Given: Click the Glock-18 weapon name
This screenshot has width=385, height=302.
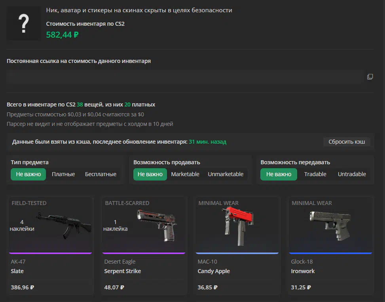Looking at the screenshot, I should coord(302,262).
